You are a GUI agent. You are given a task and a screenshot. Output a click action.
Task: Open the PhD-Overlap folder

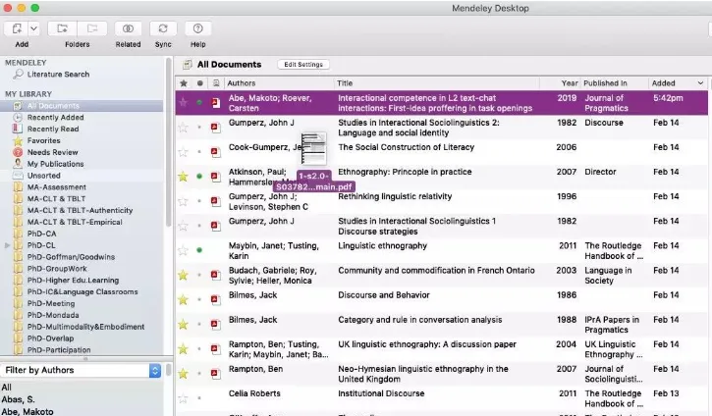50,338
